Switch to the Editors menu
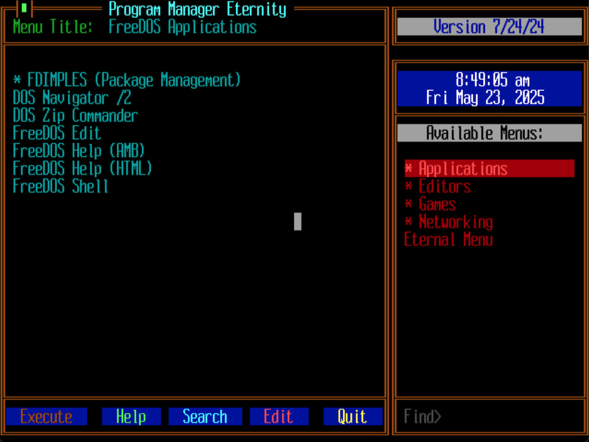The image size is (589, 442). click(x=444, y=186)
